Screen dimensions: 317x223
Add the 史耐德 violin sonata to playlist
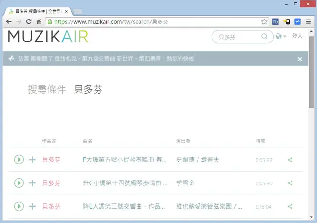[x=32, y=160]
